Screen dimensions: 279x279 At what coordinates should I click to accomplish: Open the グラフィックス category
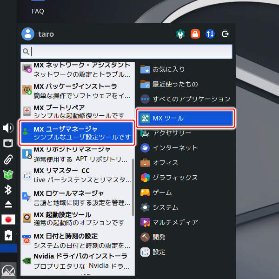point(185,178)
